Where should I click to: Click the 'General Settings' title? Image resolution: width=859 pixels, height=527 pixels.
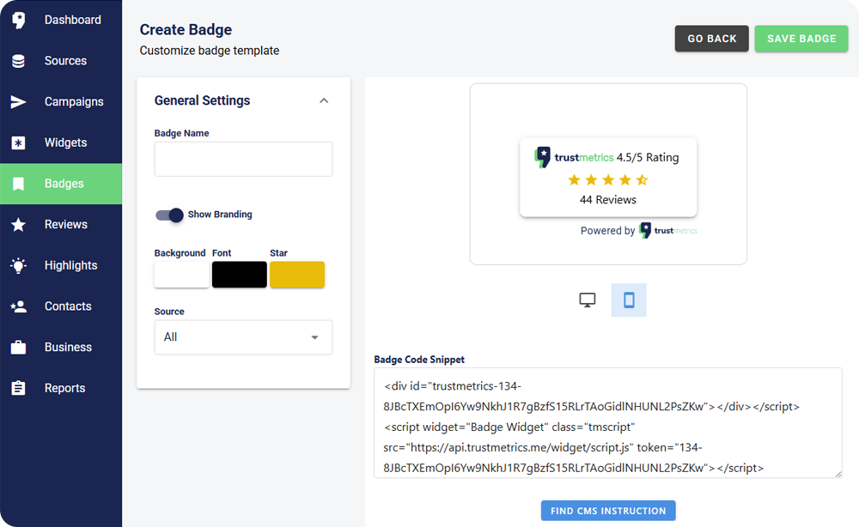(x=202, y=100)
